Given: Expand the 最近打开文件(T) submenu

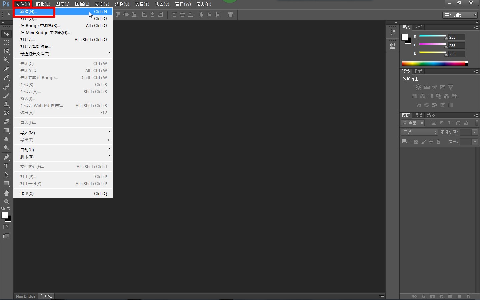Looking at the screenshot, I should tap(63, 54).
